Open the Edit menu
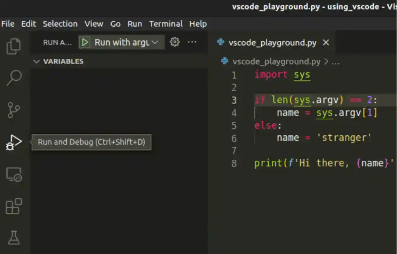This screenshot has height=254, width=397. click(x=29, y=24)
